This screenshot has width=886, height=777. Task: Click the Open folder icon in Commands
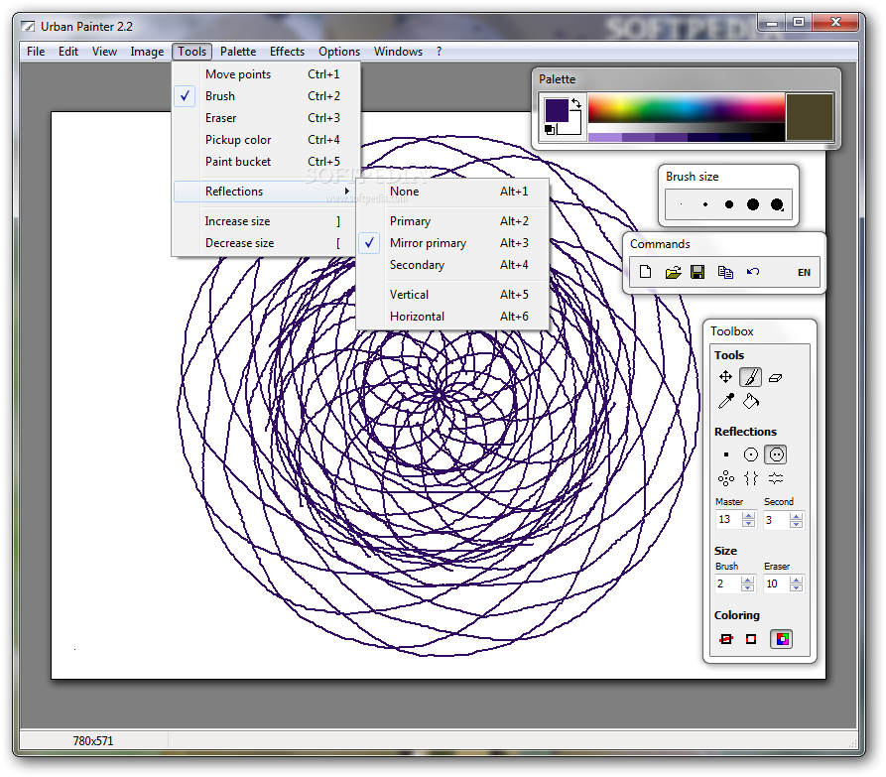(673, 272)
